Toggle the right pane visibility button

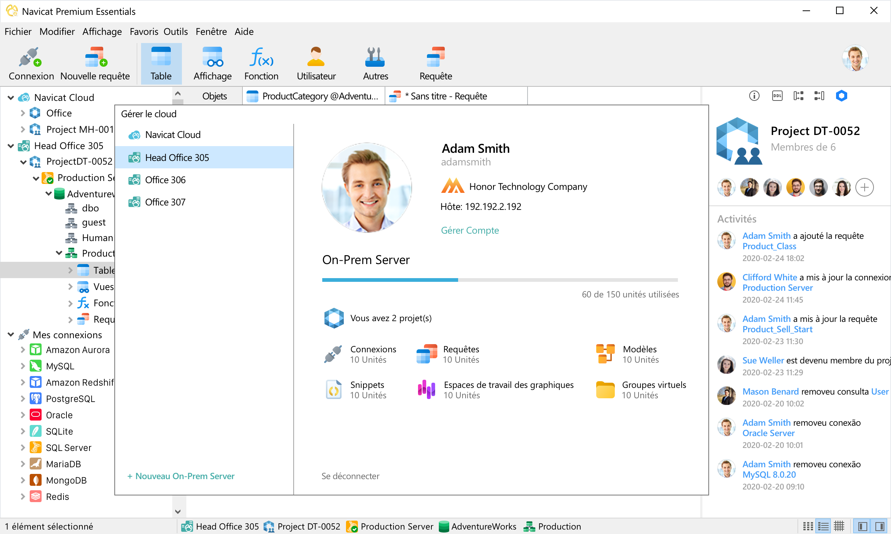879,526
